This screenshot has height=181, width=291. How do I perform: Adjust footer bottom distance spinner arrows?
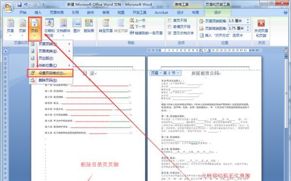click(248, 29)
